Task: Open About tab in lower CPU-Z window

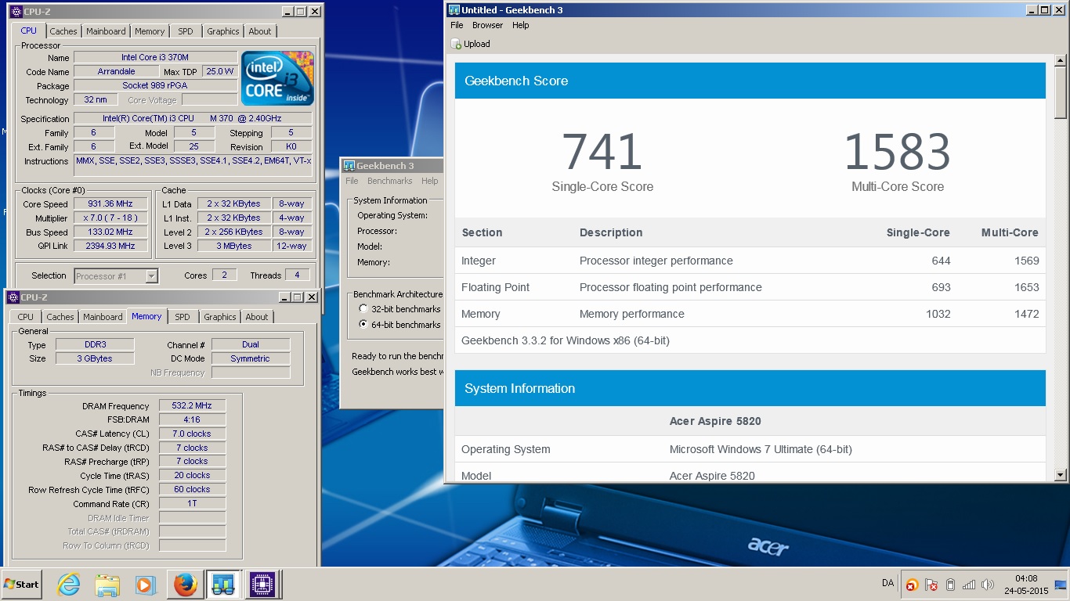Action: [x=257, y=317]
